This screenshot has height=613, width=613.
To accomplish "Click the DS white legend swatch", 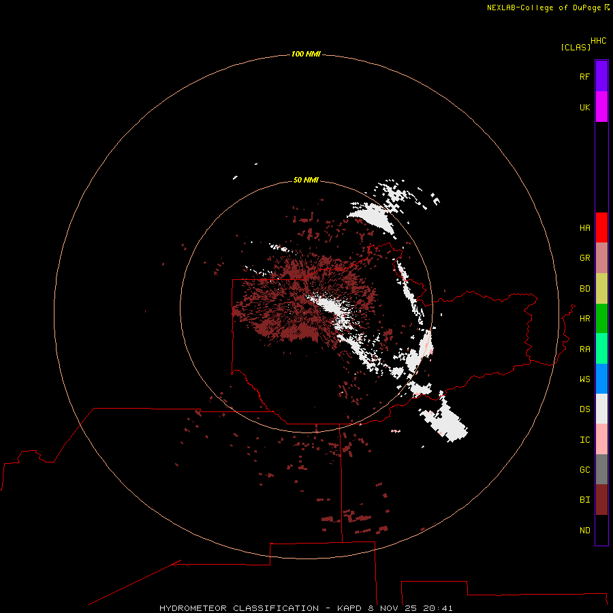I will tap(601, 409).
